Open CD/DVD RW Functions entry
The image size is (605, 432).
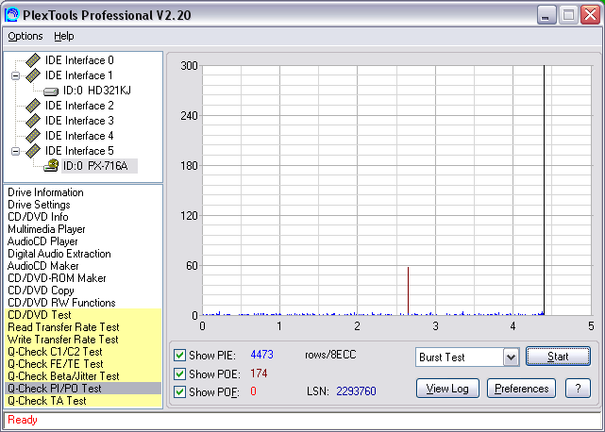[61, 303]
